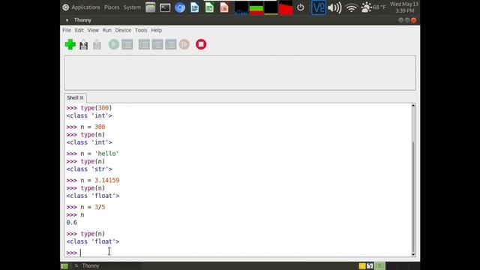Open the Tools menu
This screenshot has width=480, height=270.
click(x=141, y=30)
